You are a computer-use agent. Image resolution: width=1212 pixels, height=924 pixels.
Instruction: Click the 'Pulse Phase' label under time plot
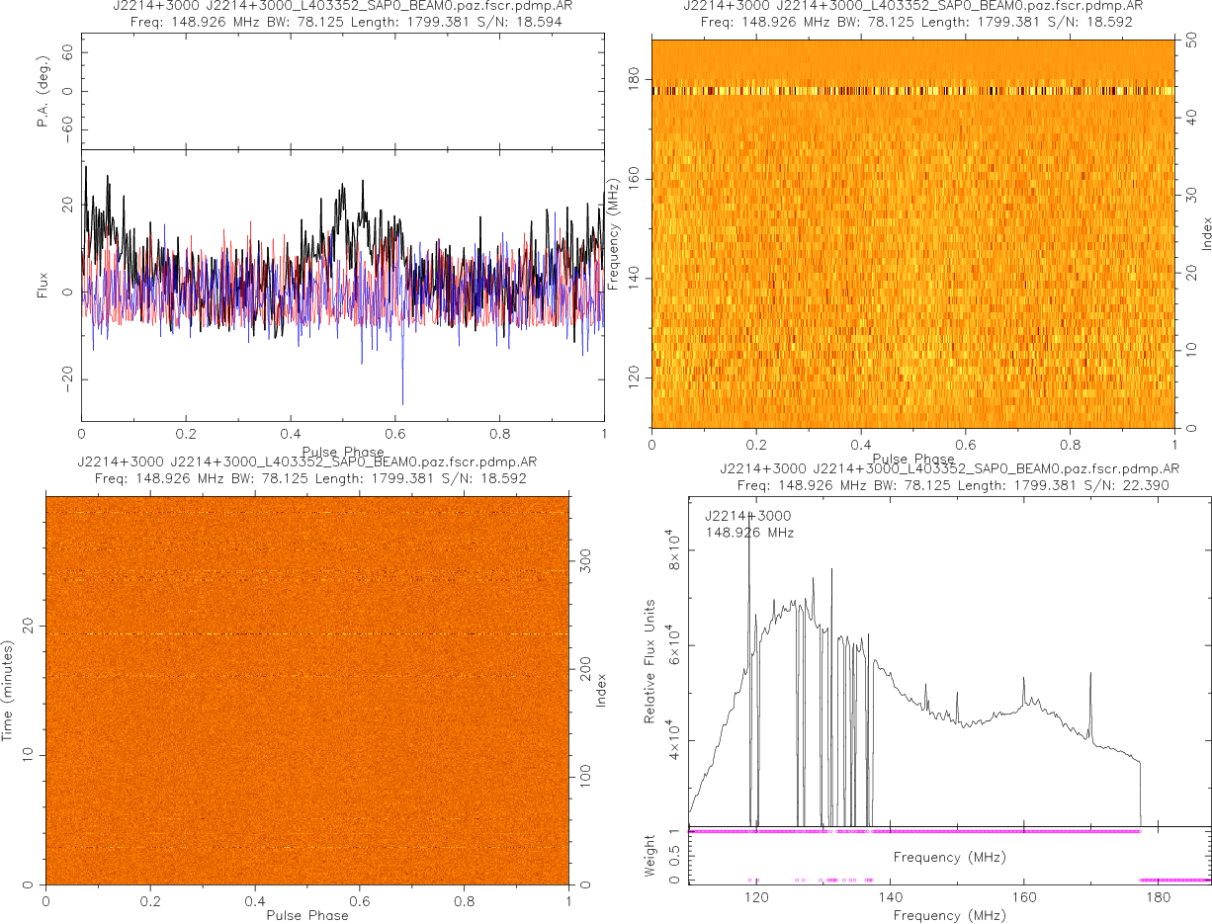[x=307, y=915]
